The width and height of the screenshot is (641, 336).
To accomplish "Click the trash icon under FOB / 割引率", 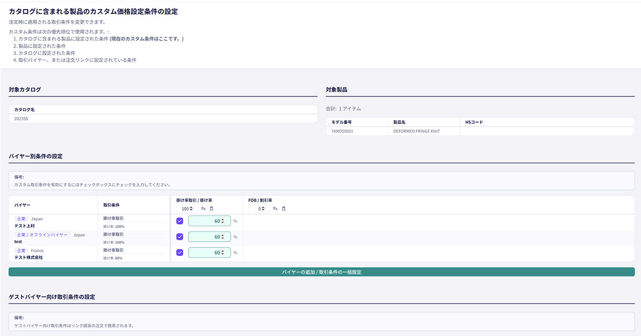I will click(x=283, y=209).
